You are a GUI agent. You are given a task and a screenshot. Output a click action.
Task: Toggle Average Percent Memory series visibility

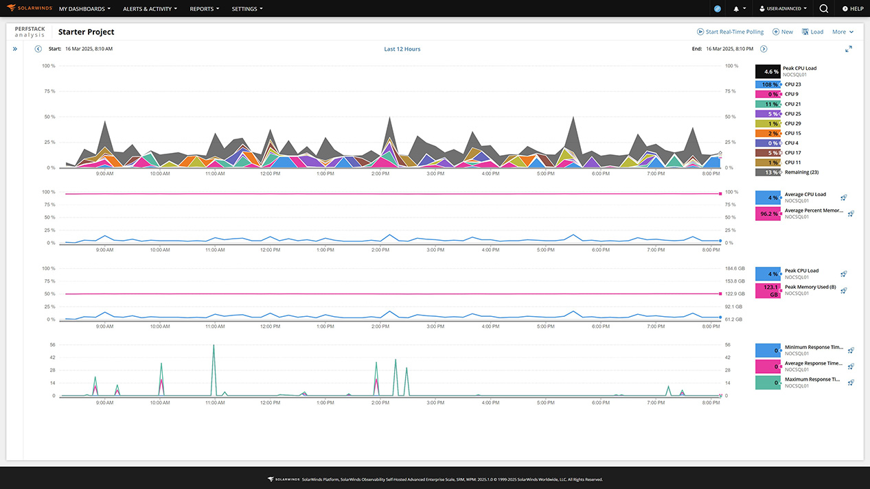[x=768, y=213]
